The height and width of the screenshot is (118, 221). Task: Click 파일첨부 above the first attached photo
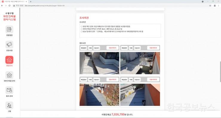coord(84,48)
